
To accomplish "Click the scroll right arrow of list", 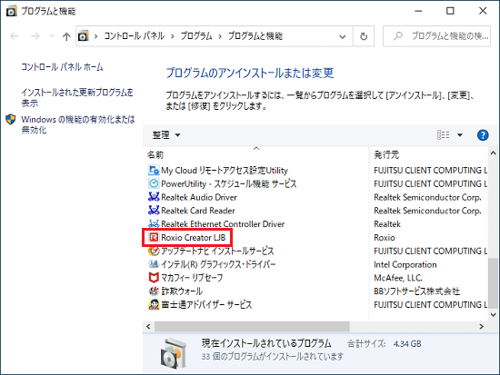I will point(481,327).
